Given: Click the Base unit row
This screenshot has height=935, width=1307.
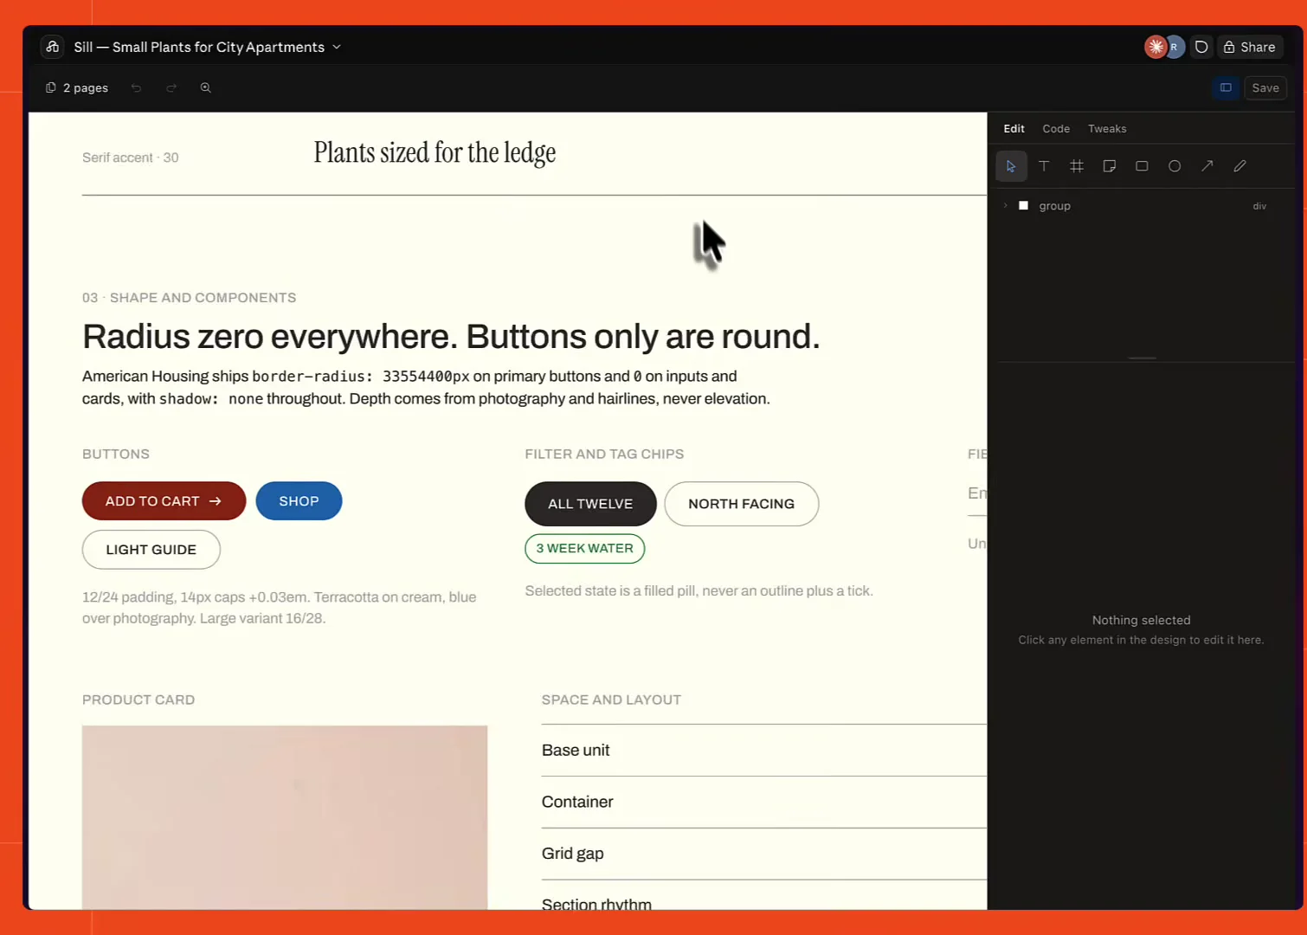Looking at the screenshot, I should coord(764,751).
